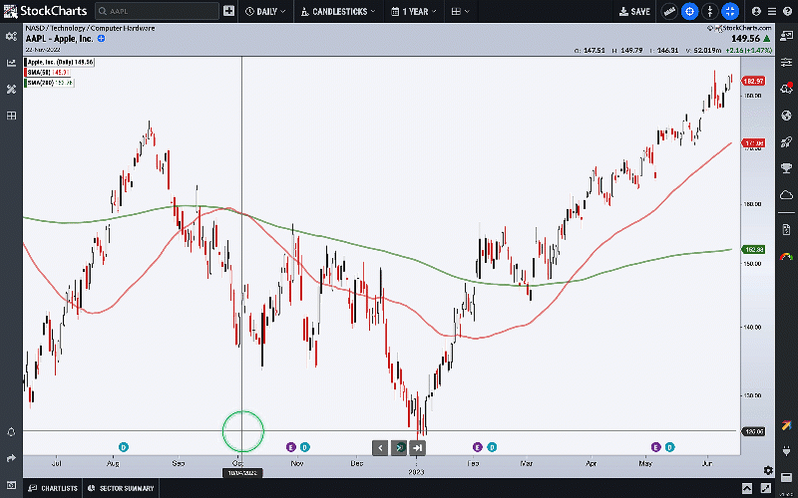798x498 pixels.
Task: Click the D marker near May
Action: 669,447
